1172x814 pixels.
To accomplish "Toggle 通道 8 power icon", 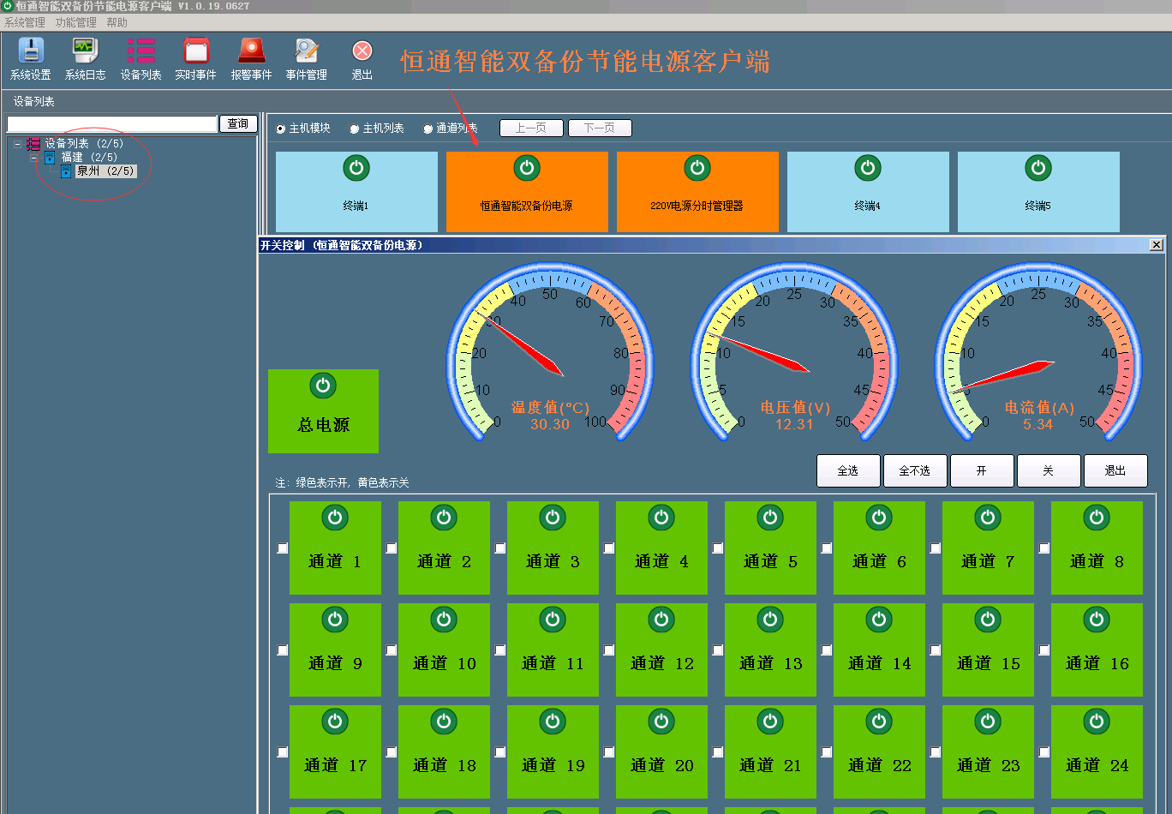I will [x=1097, y=518].
